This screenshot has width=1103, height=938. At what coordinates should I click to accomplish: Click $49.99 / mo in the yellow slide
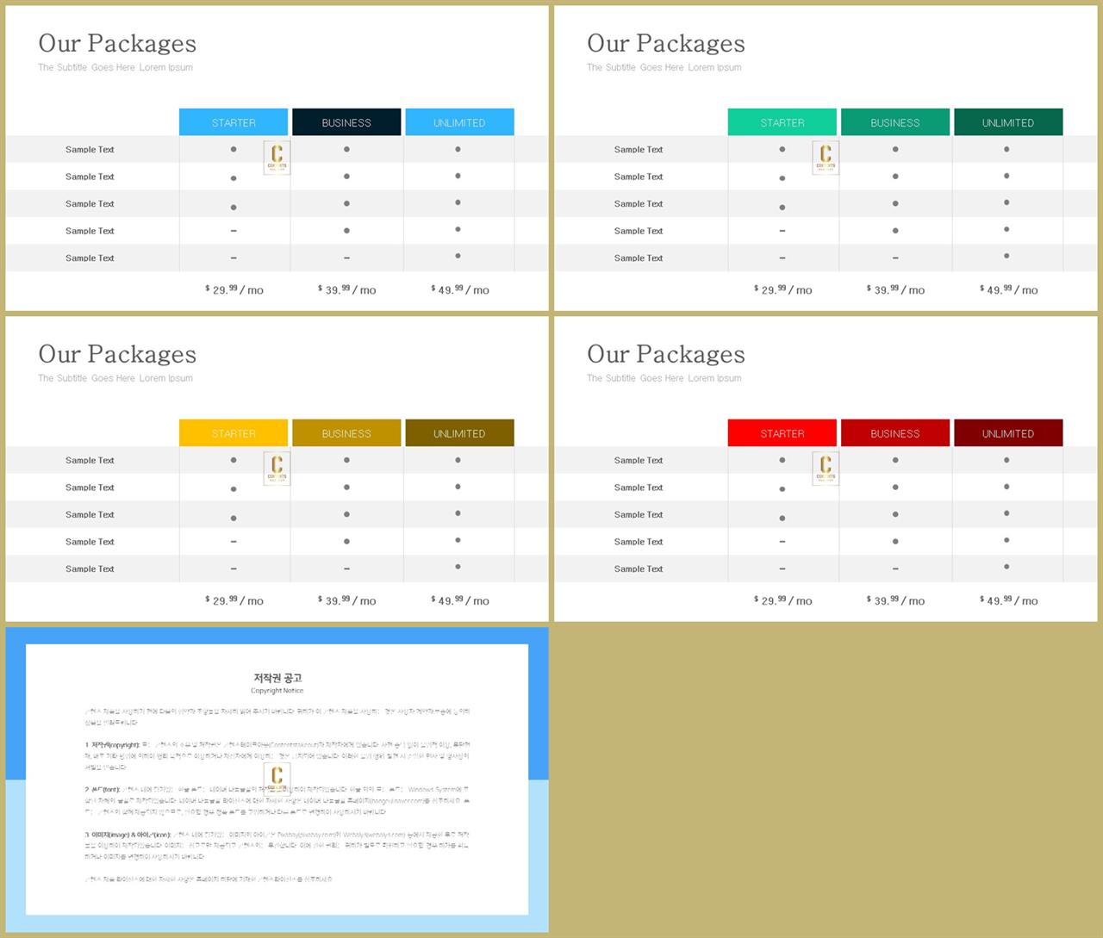pyautogui.click(x=460, y=600)
